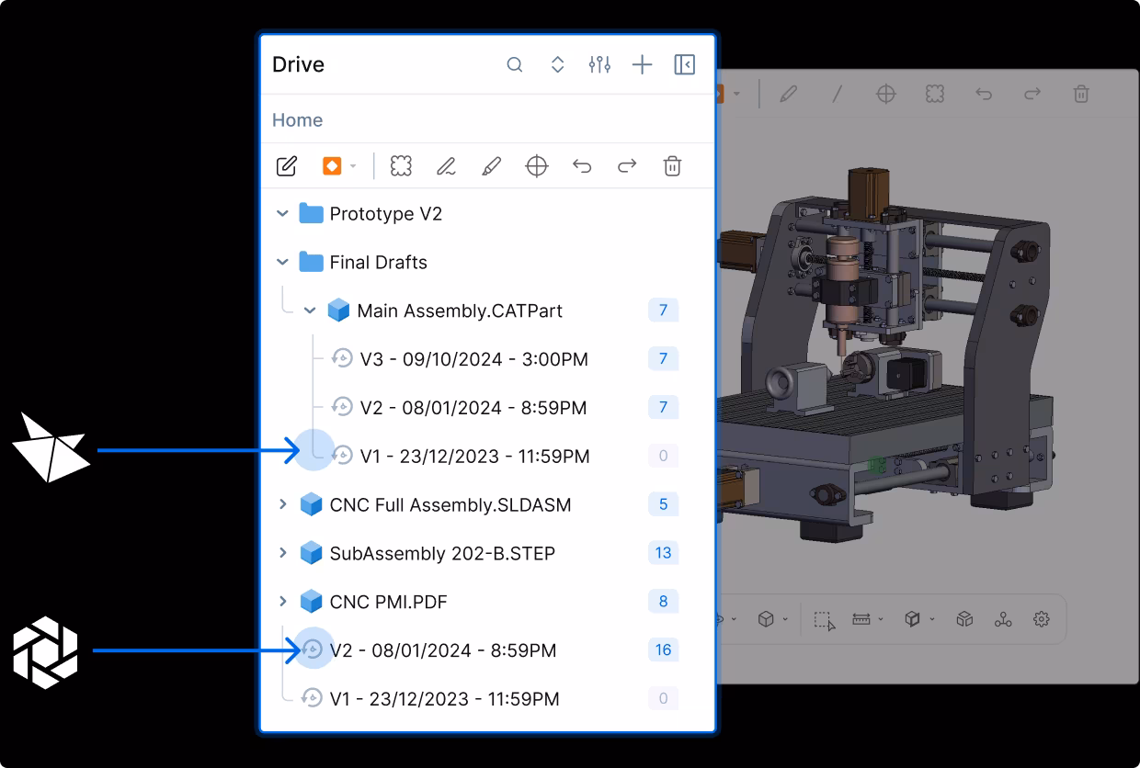
Task: Expand the SubAssembly 202-B.STEP chevron
Action: [283, 553]
